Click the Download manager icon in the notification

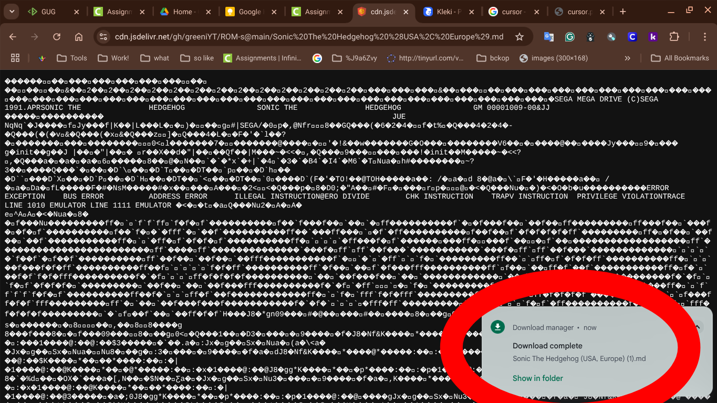(497, 327)
